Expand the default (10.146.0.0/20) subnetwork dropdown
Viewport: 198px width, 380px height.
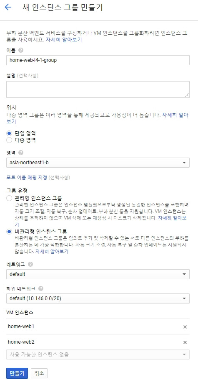pos(98,298)
